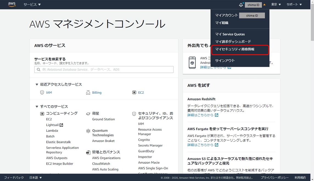This screenshot has height=181, width=314.
Task: Open CloudWatch service link
Action: tap(101, 164)
